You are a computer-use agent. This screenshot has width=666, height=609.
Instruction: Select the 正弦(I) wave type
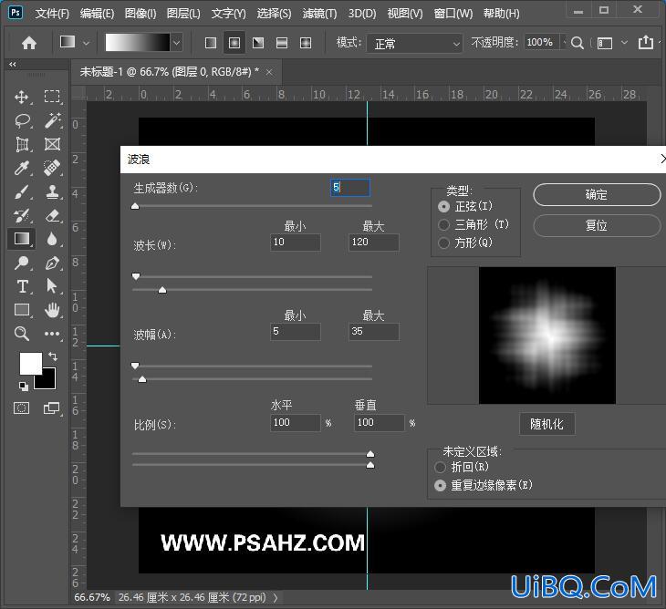point(443,207)
